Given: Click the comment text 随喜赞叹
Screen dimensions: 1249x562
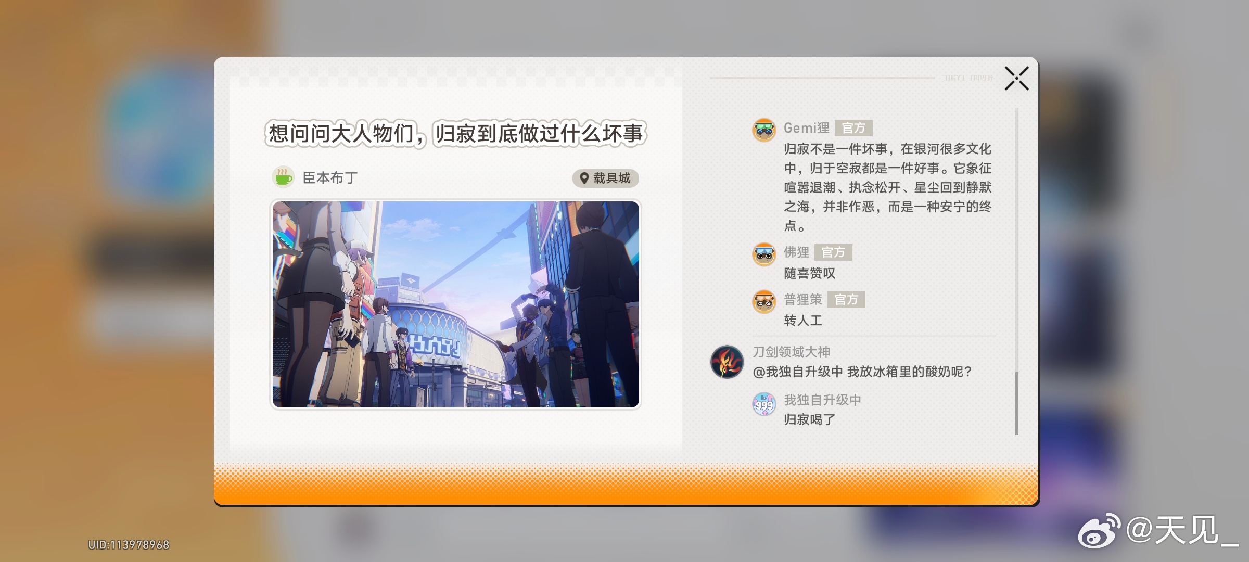Looking at the screenshot, I should click(x=809, y=273).
